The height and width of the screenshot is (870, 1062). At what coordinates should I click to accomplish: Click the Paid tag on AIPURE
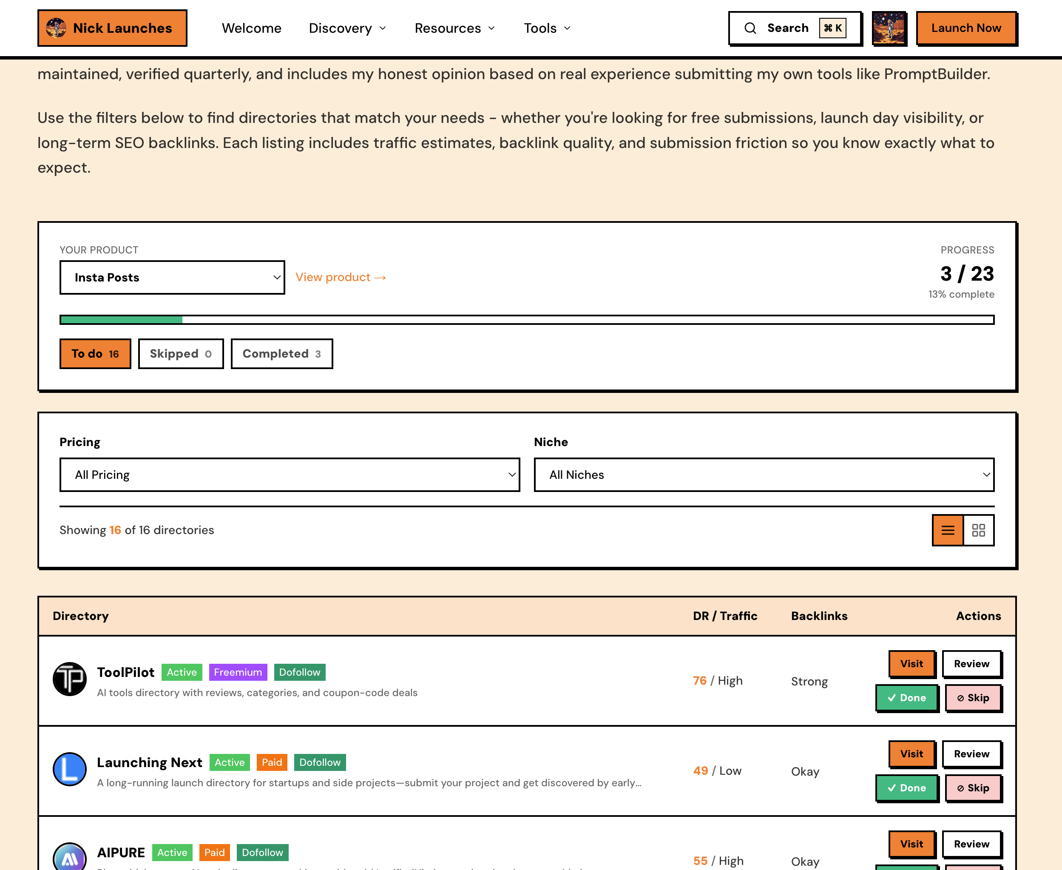coord(214,853)
